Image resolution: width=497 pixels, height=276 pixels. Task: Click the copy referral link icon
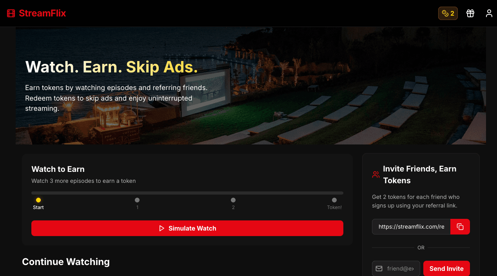[x=460, y=226]
